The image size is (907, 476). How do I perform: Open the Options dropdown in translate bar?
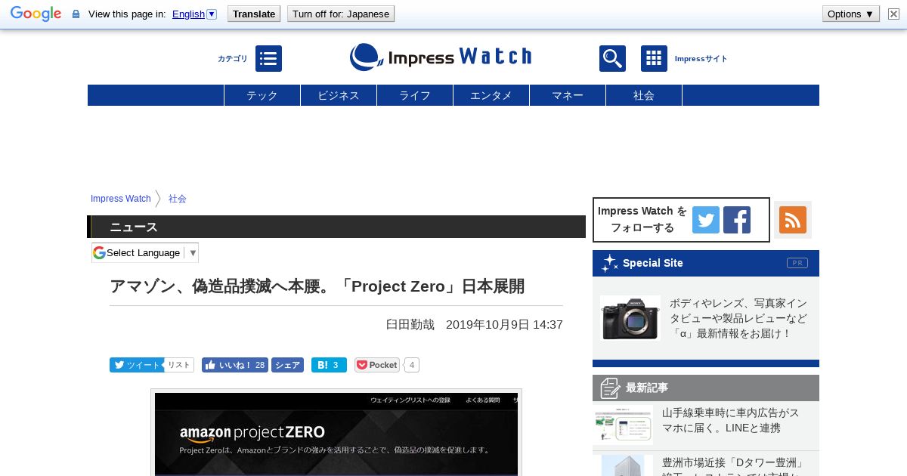pos(851,14)
